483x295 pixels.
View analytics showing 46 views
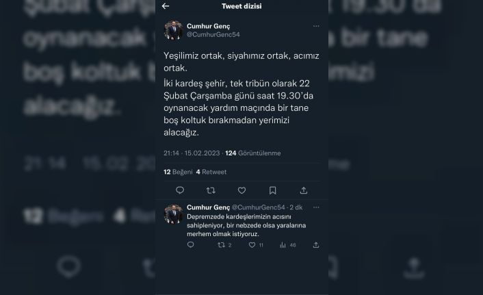coord(288,245)
